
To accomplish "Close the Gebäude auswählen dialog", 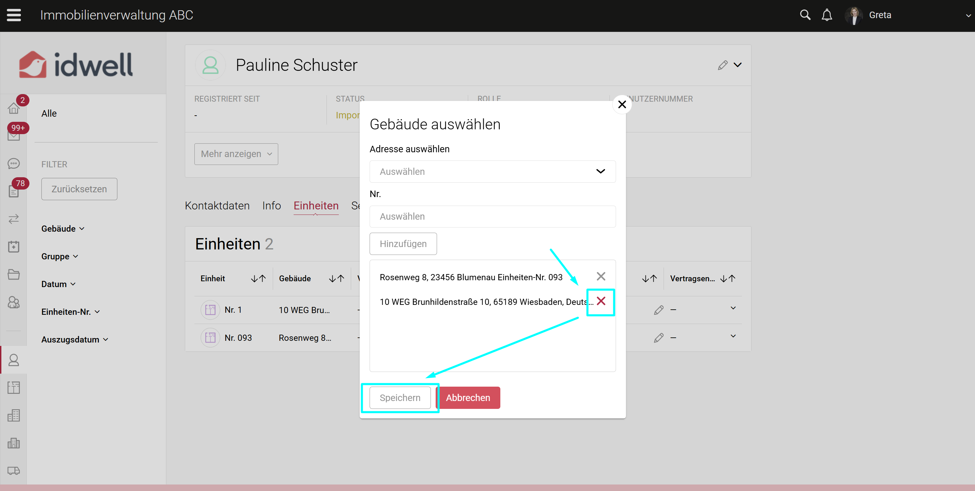I will pos(622,104).
